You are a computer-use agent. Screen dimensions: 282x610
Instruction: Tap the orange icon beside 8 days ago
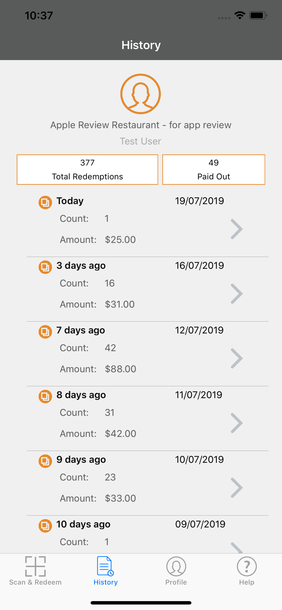pos(45,396)
